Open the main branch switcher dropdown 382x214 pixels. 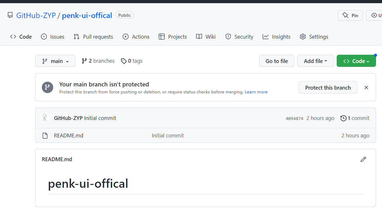(x=55, y=61)
